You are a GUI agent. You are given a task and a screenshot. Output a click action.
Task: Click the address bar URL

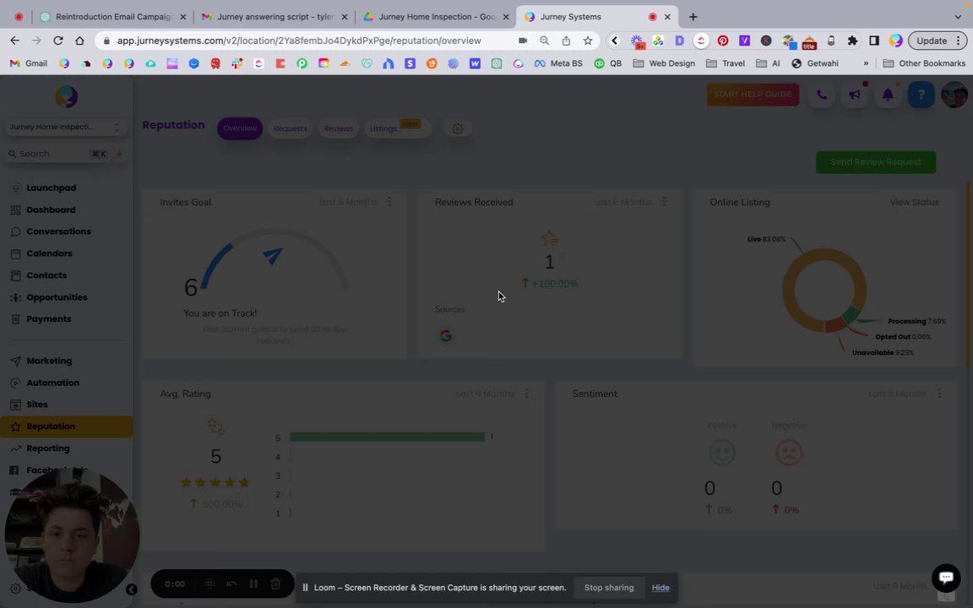[298, 41]
